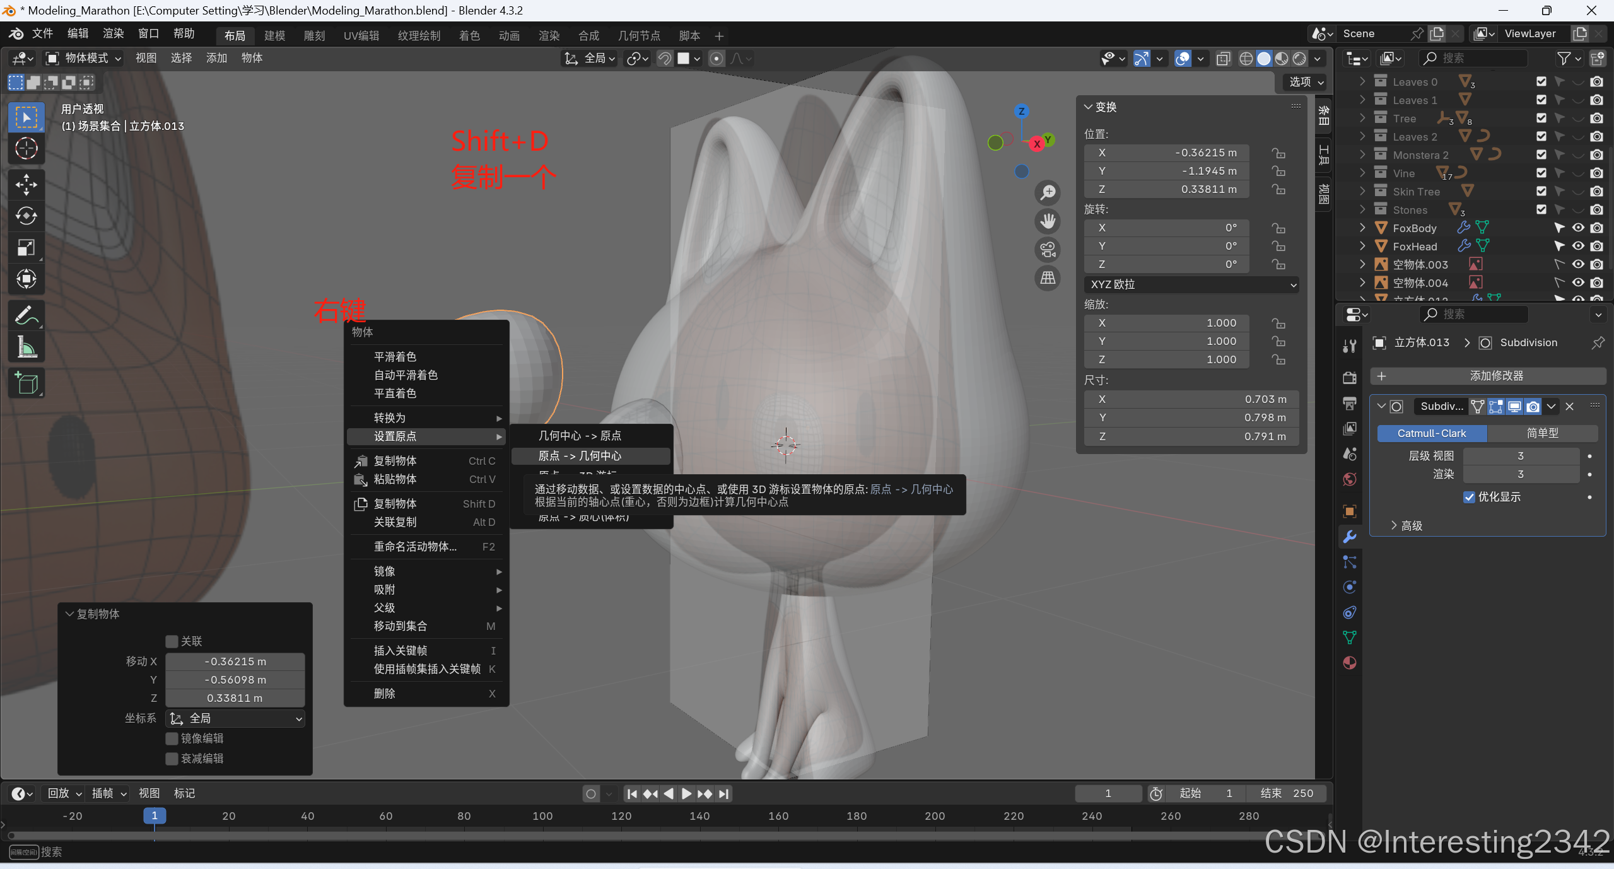Select the Rotate tool in left toolbar
The width and height of the screenshot is (1614, 869).
click(x=26, y=216)
